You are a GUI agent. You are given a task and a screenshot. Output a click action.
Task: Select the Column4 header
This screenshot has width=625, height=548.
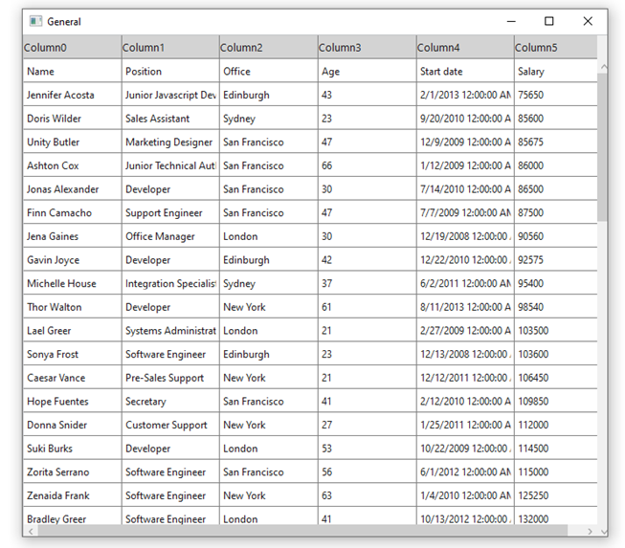tap(465, 48)
